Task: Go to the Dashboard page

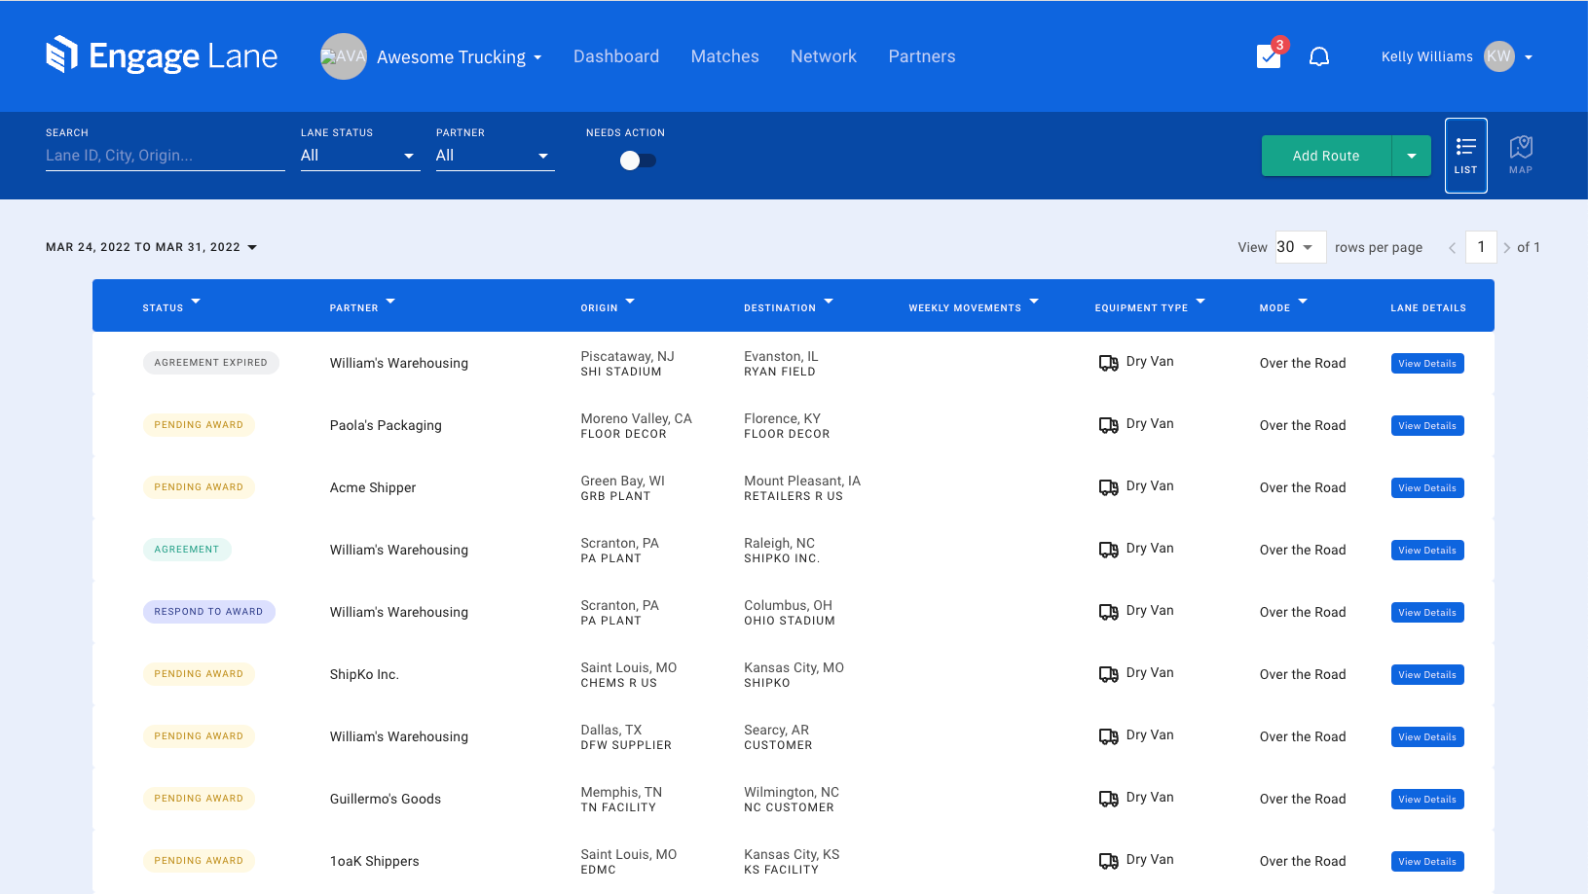Action: point(615,56)
